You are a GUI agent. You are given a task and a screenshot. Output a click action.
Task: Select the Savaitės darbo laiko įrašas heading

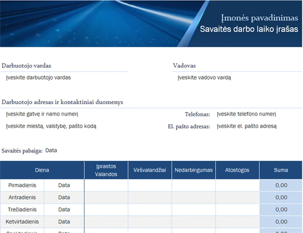tap(249, 29)
